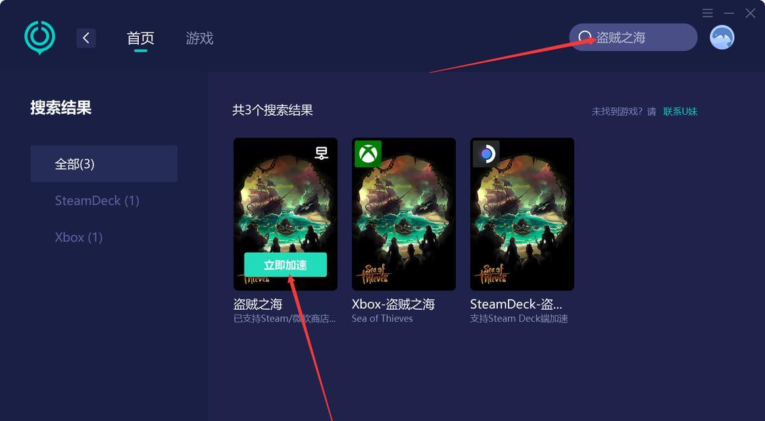
Task: Open the hamburger menu icon in title bar
Action: (707, 13)
